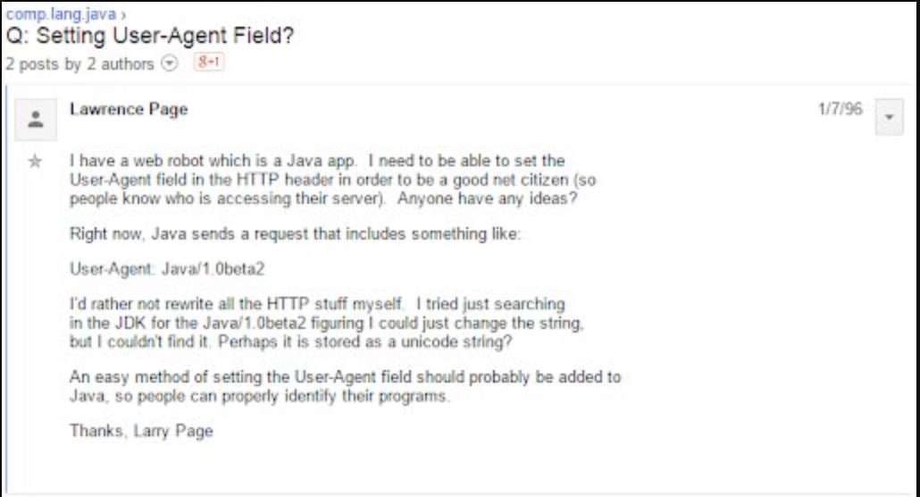Click the 'An easy method of setting' paragraph

tap(345, 386)
